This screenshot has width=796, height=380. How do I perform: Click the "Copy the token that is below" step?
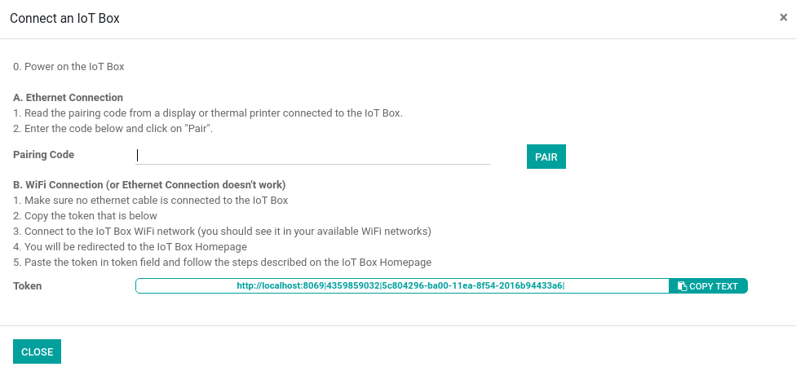click(x=86, y=215)
